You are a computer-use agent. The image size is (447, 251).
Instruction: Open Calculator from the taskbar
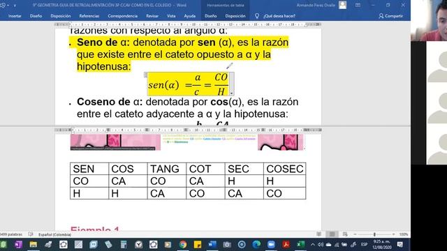(123, 245)
